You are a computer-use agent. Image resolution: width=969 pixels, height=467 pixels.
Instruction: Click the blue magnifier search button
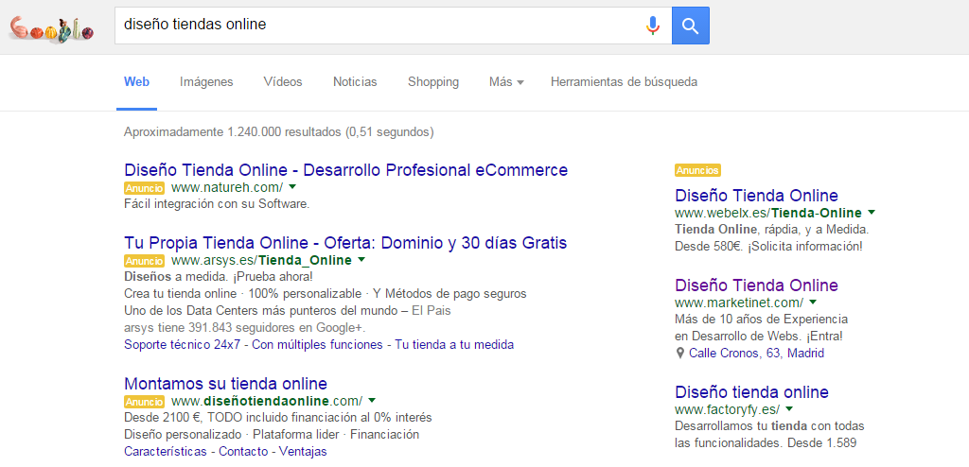point(690,26)
